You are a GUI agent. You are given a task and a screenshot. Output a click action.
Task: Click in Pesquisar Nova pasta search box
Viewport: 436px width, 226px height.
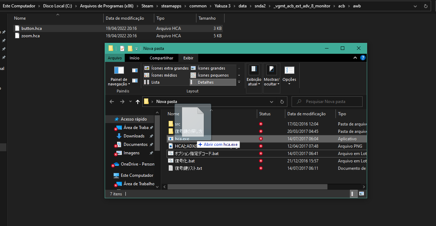(327, 102)
